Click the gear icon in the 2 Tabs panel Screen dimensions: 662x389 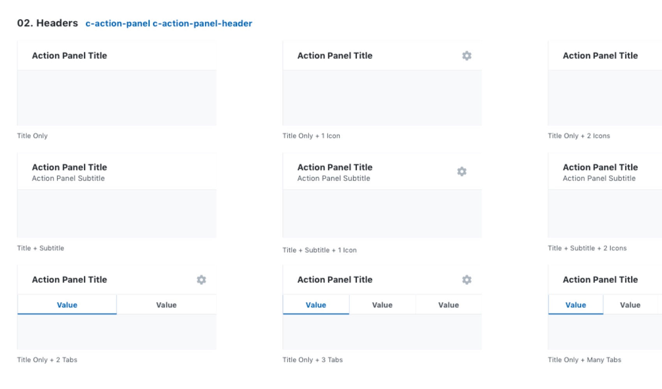click(x=201, y=280)
